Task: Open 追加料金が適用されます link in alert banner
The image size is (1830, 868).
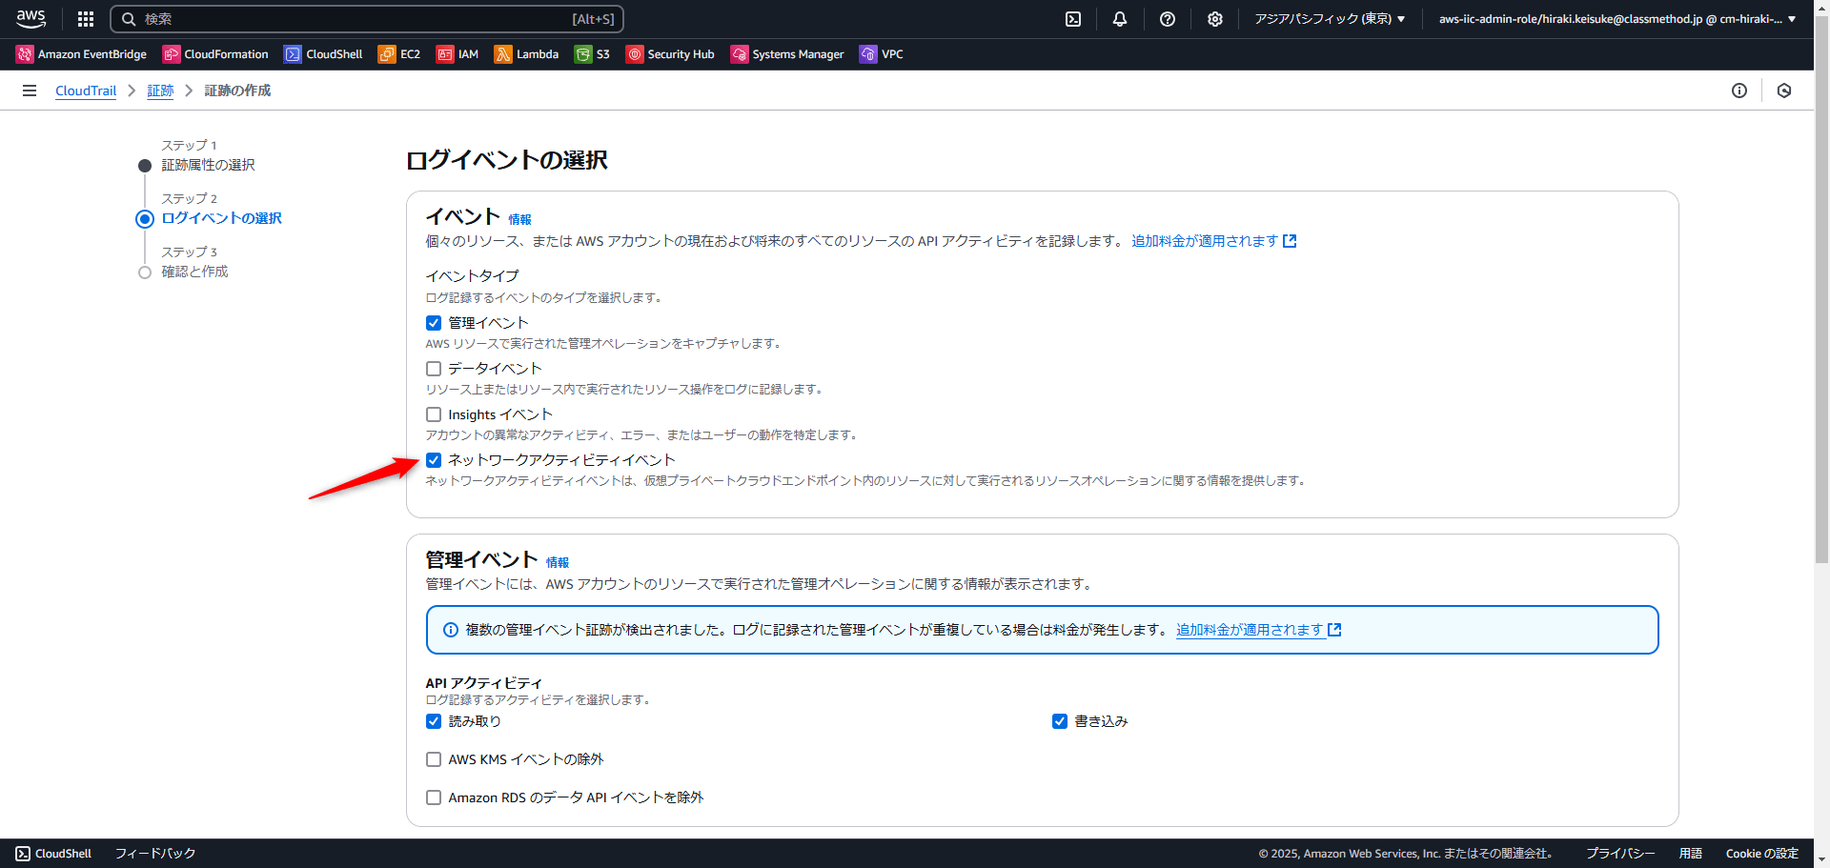Action: pos(1258,630)
